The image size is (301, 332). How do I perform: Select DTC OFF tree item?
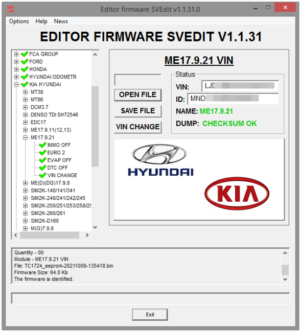click(x=57, y=168)
